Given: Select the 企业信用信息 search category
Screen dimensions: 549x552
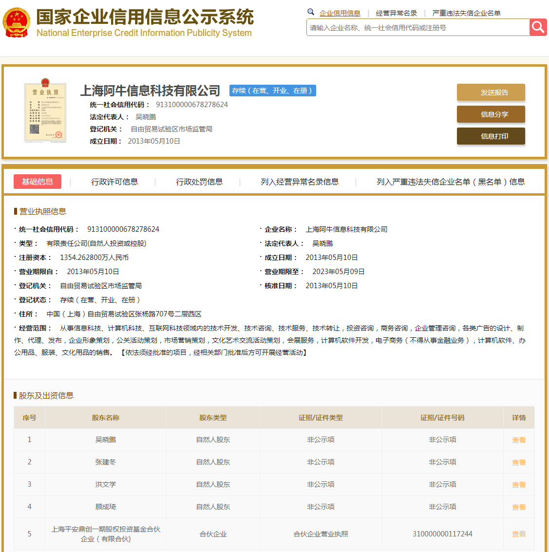Looking at the screenshot, I should pyautogui.click(x=340, y=13).
